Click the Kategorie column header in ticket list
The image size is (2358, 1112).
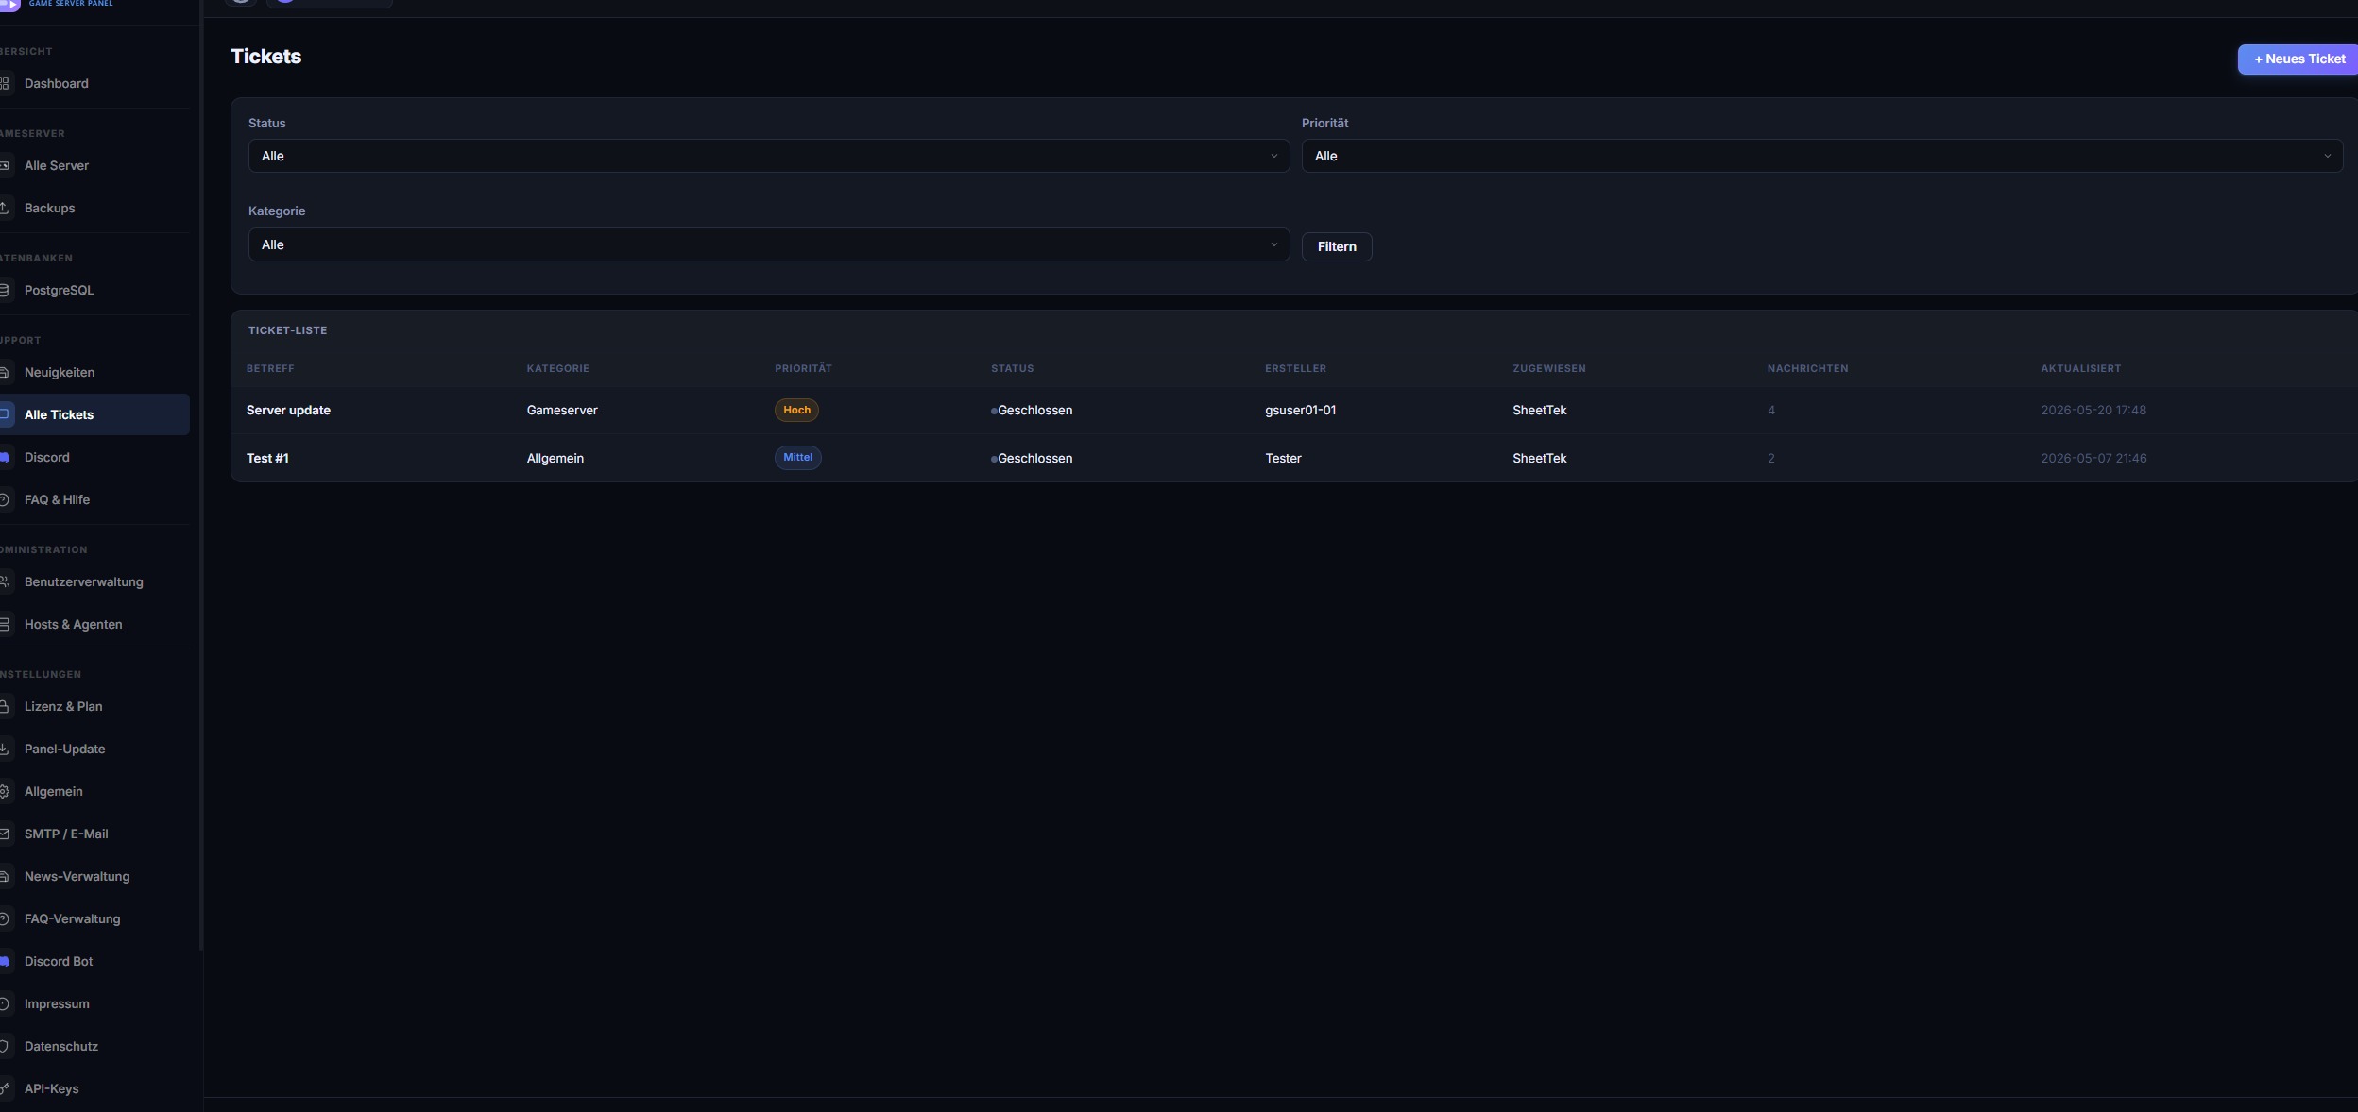(x=557, y=369)
